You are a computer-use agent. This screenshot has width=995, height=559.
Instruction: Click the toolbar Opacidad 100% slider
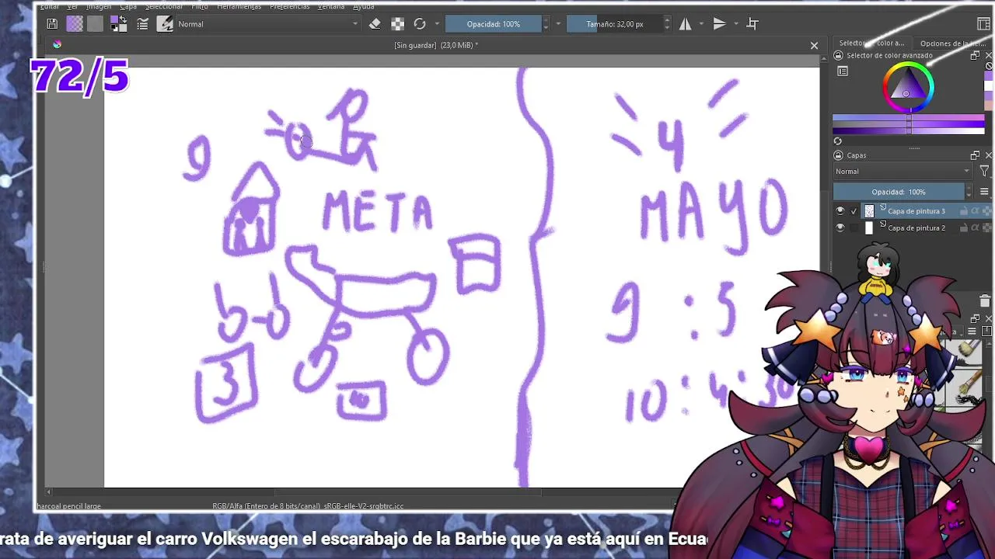coord(494,24)
